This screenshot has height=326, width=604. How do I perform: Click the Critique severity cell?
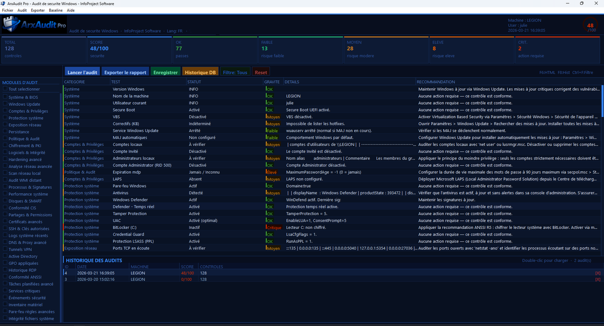click(274, 227)
